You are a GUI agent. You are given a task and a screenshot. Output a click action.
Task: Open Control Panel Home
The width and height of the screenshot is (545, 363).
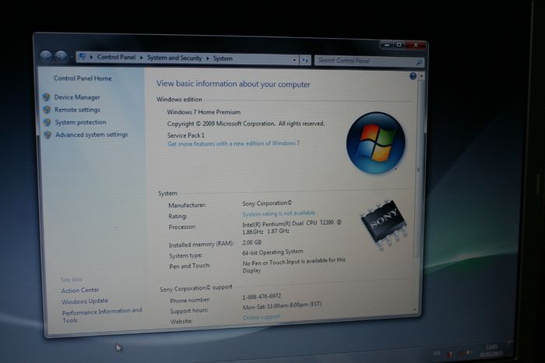pos(83,78)
